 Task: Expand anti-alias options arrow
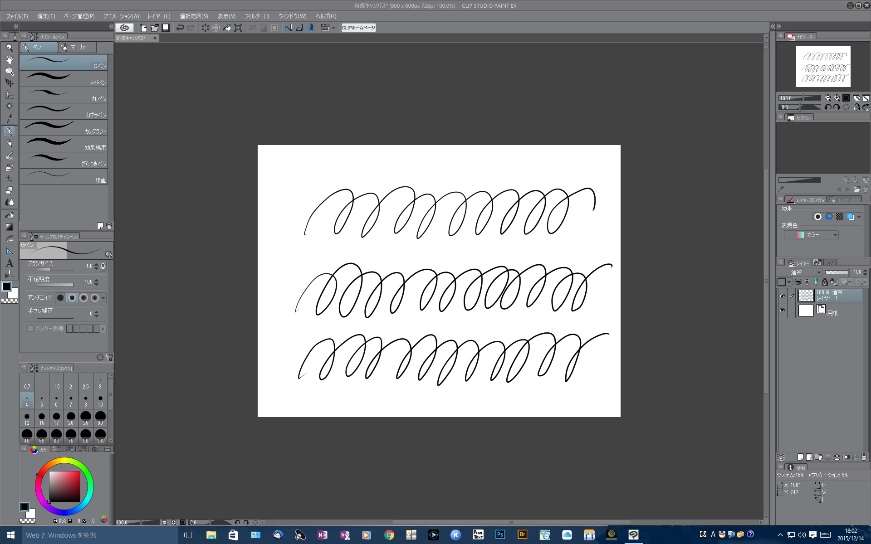click(x=103, y=298)
